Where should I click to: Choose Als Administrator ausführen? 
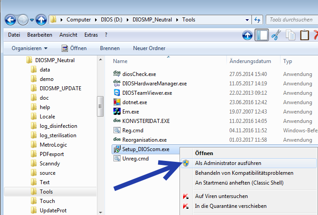coord(249,163)
